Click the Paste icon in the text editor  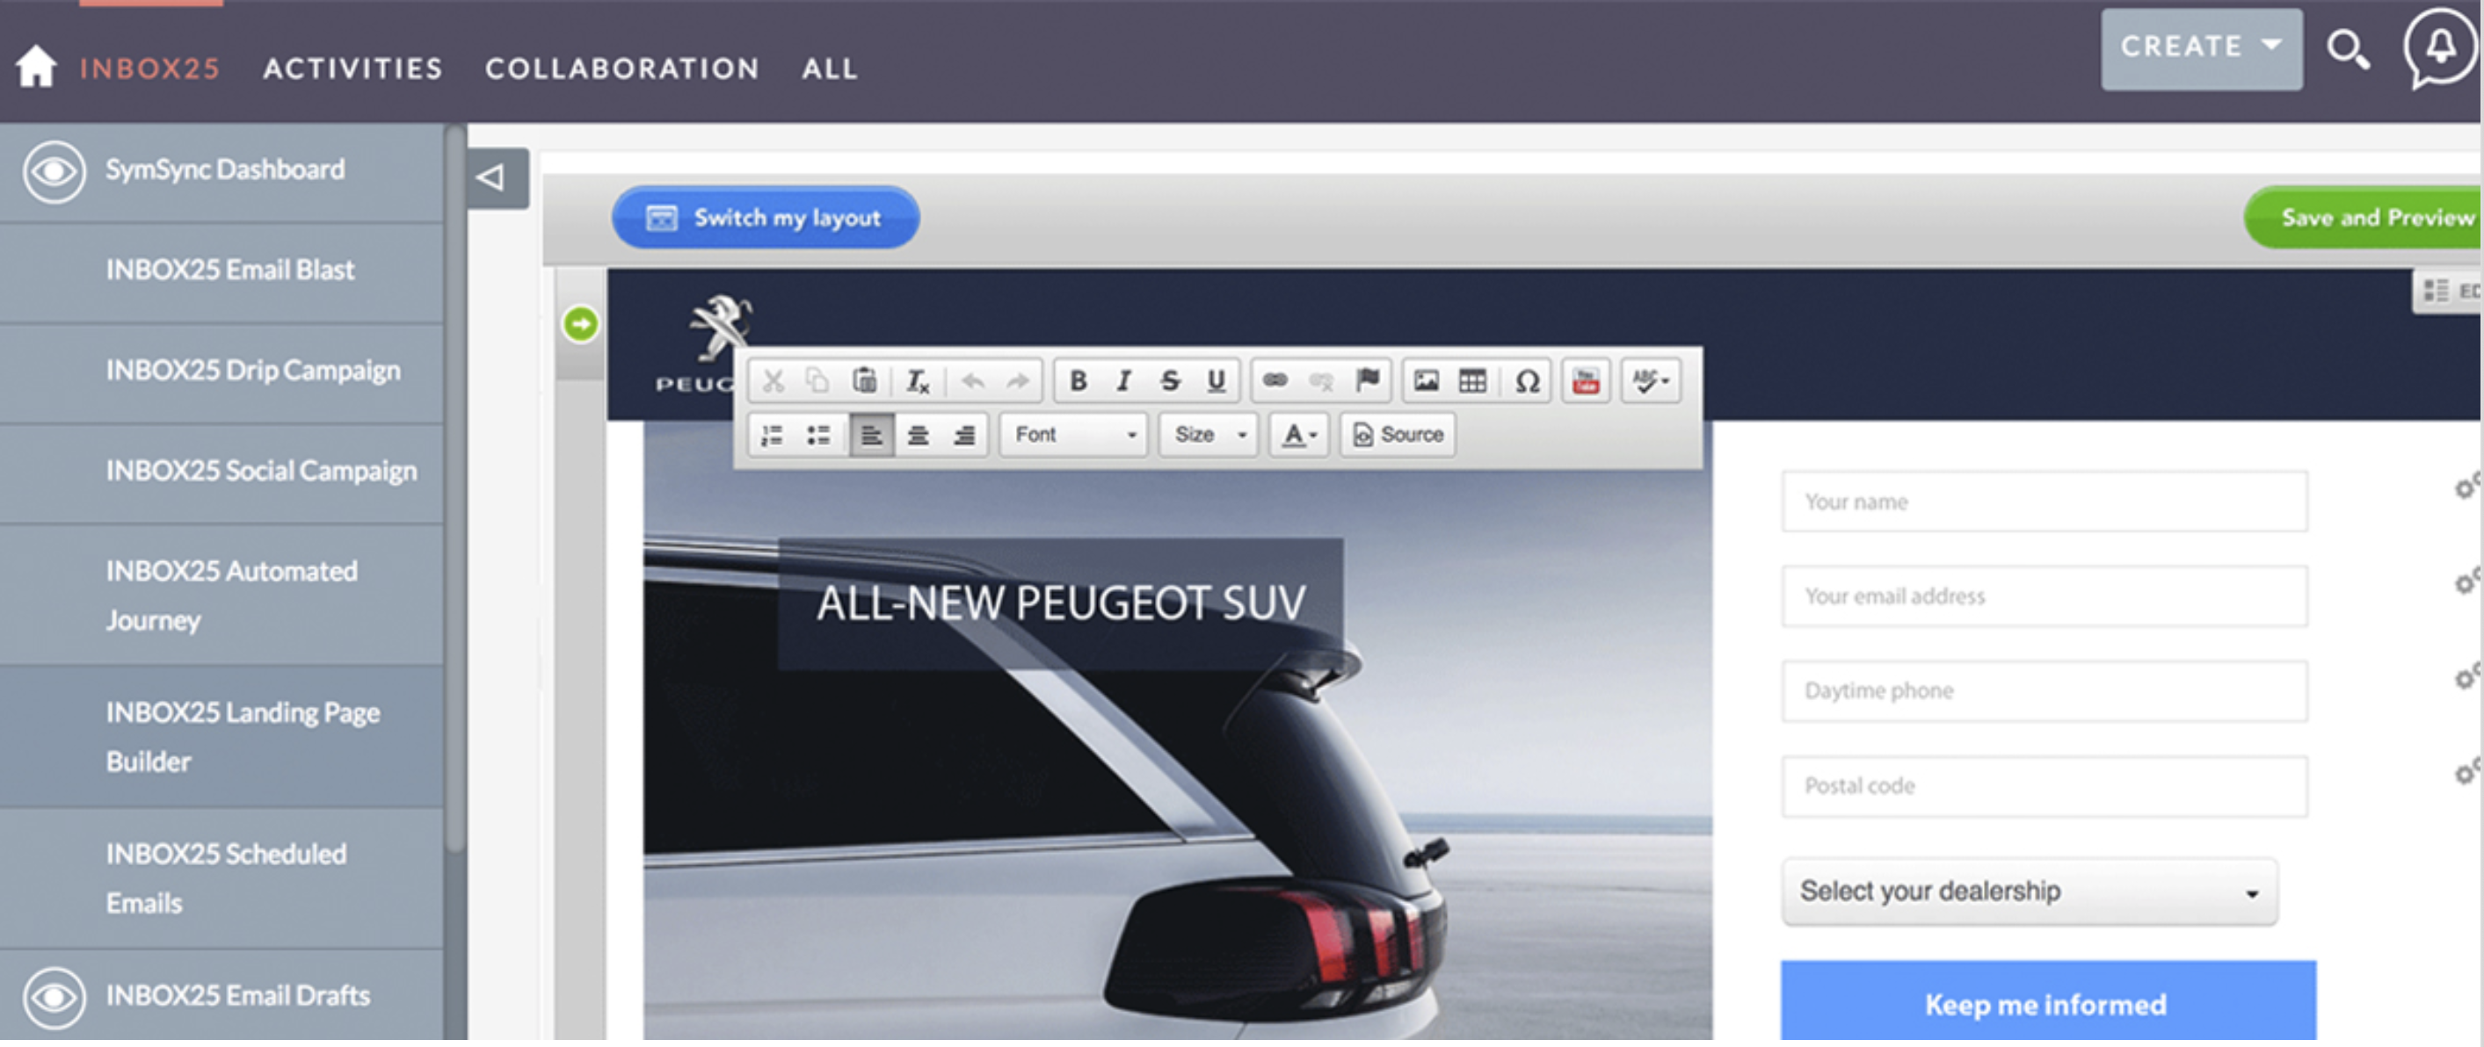[864, 380]
